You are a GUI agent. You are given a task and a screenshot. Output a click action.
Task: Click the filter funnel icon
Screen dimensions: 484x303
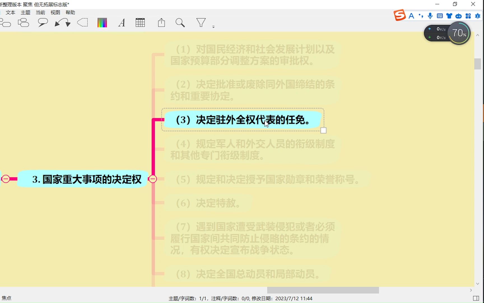(201, 22)
